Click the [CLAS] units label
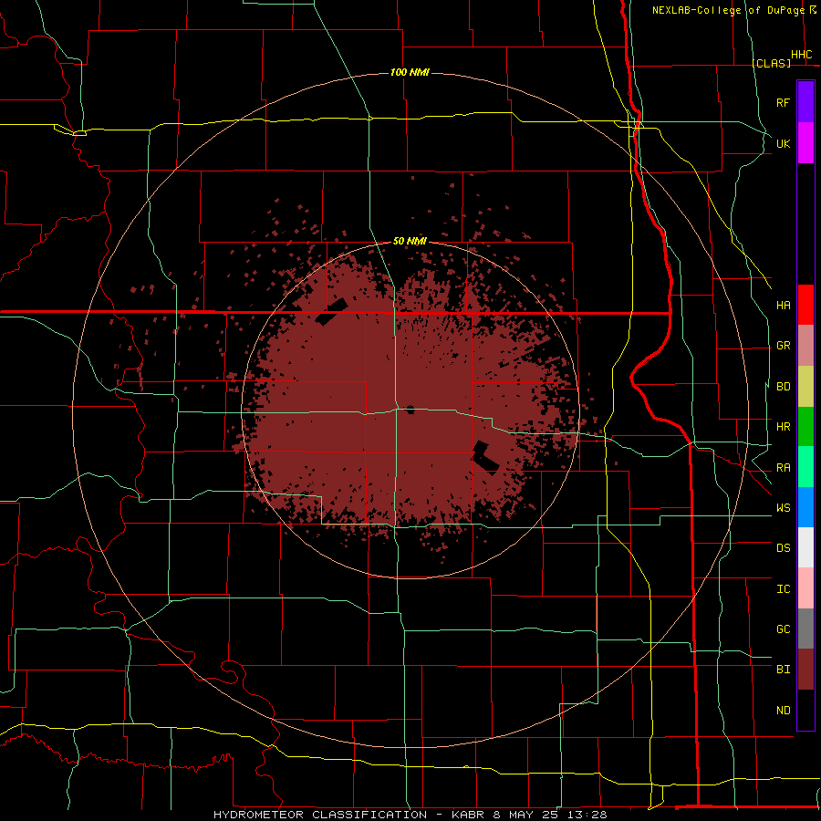821x821 pixels. click(x=771, y=63)
